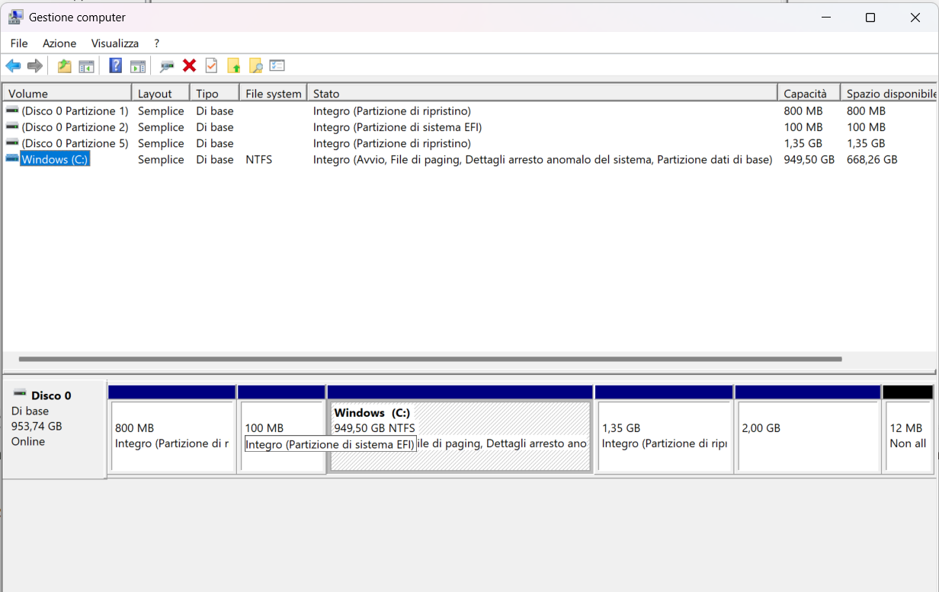Click the Spazio disponibile column header
This screenshot has height=592, width=939.
coord(889,93)
